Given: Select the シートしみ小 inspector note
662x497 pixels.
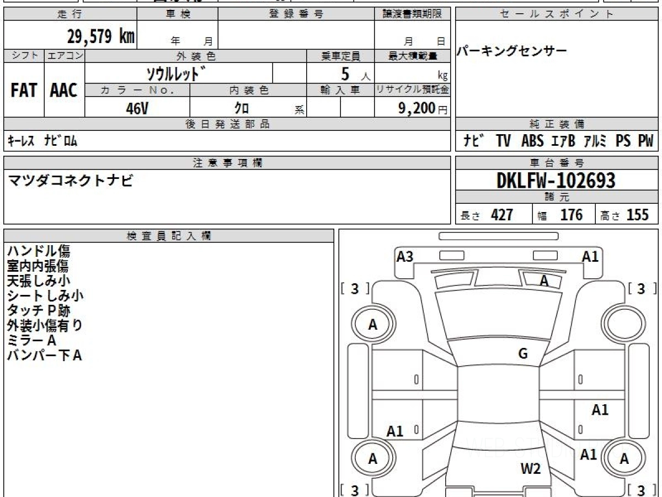Looking at the screenshot, I should (45, 296).
